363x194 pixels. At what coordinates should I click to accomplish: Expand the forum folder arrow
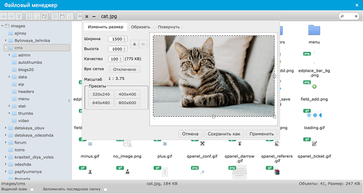point(6,142)
